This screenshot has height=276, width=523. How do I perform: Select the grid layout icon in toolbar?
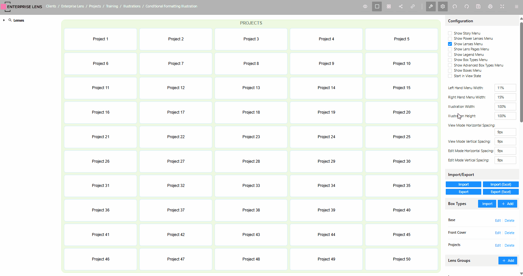389,6
